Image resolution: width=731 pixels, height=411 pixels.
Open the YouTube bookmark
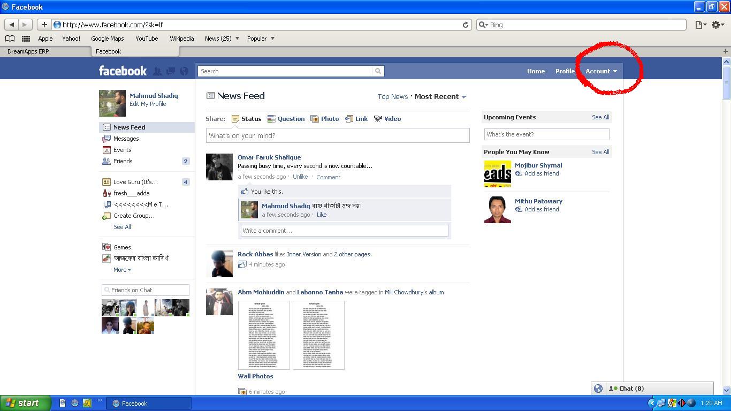(x=147, y=39)
